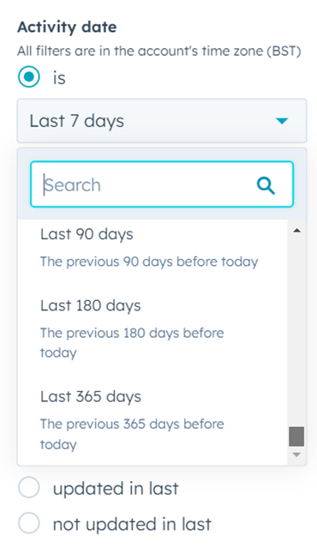317x559 pixels.
Task: Click the "is" label beside the radio
Action: click(x=59, y=77)
